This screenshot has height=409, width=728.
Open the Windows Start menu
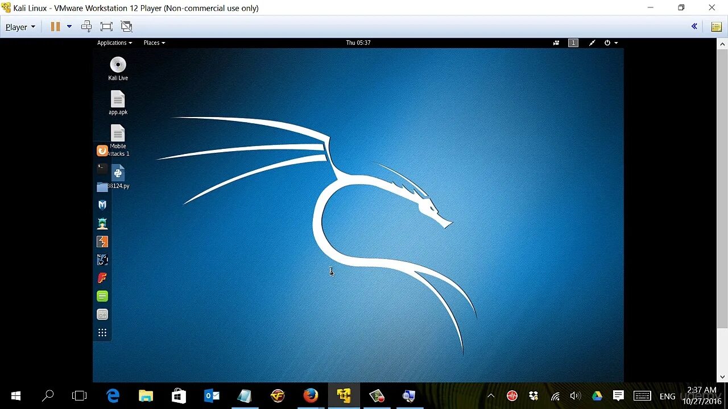(16, 396)
